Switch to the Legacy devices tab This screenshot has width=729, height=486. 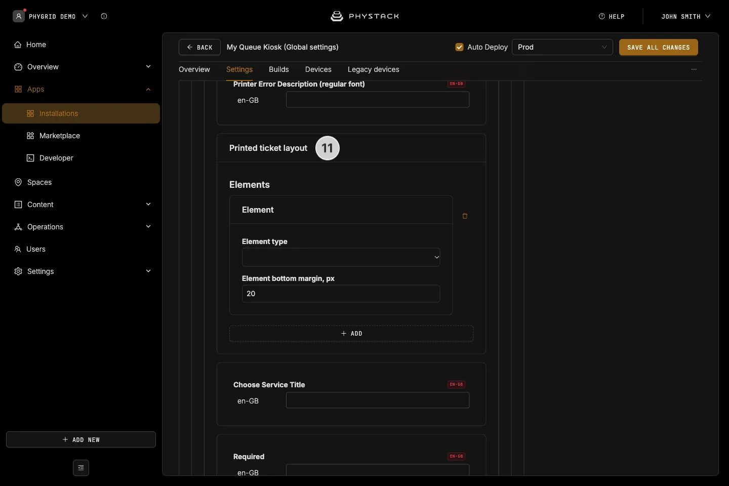coord(374,69)
